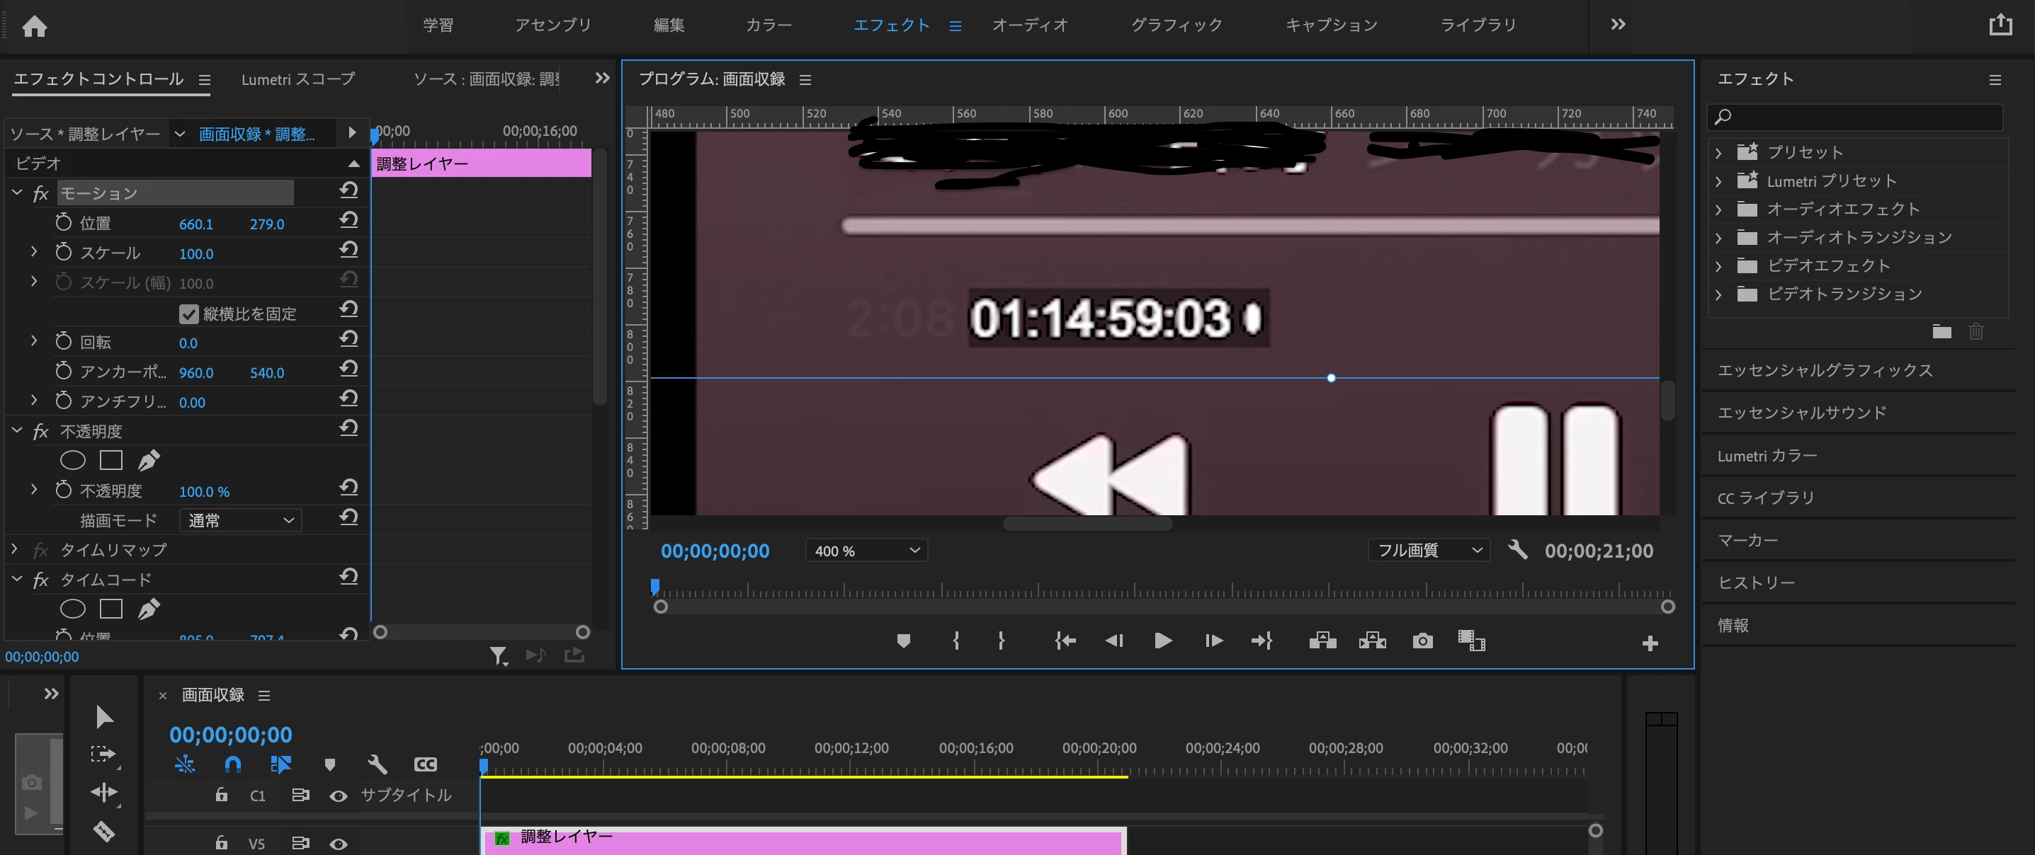2035x855 pixels.
Task: Reset the 位置 parameter
Action: (x=348, y=220)
